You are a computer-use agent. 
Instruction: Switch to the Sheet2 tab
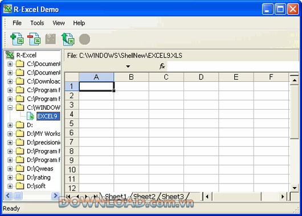point(144,197)
